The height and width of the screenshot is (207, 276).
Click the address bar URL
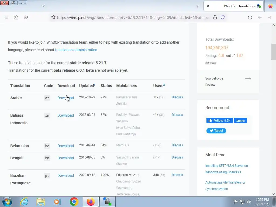pyautogui.click(x=133, y=18)
